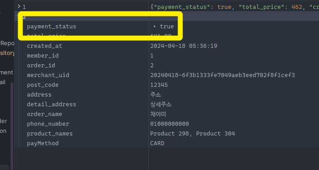Click the post_code field name
This screenshot has height=170, width=319.
click(43, 85)
